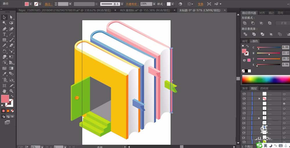
Task: Click the 不透明度 link in control bar
Action: 133,4
